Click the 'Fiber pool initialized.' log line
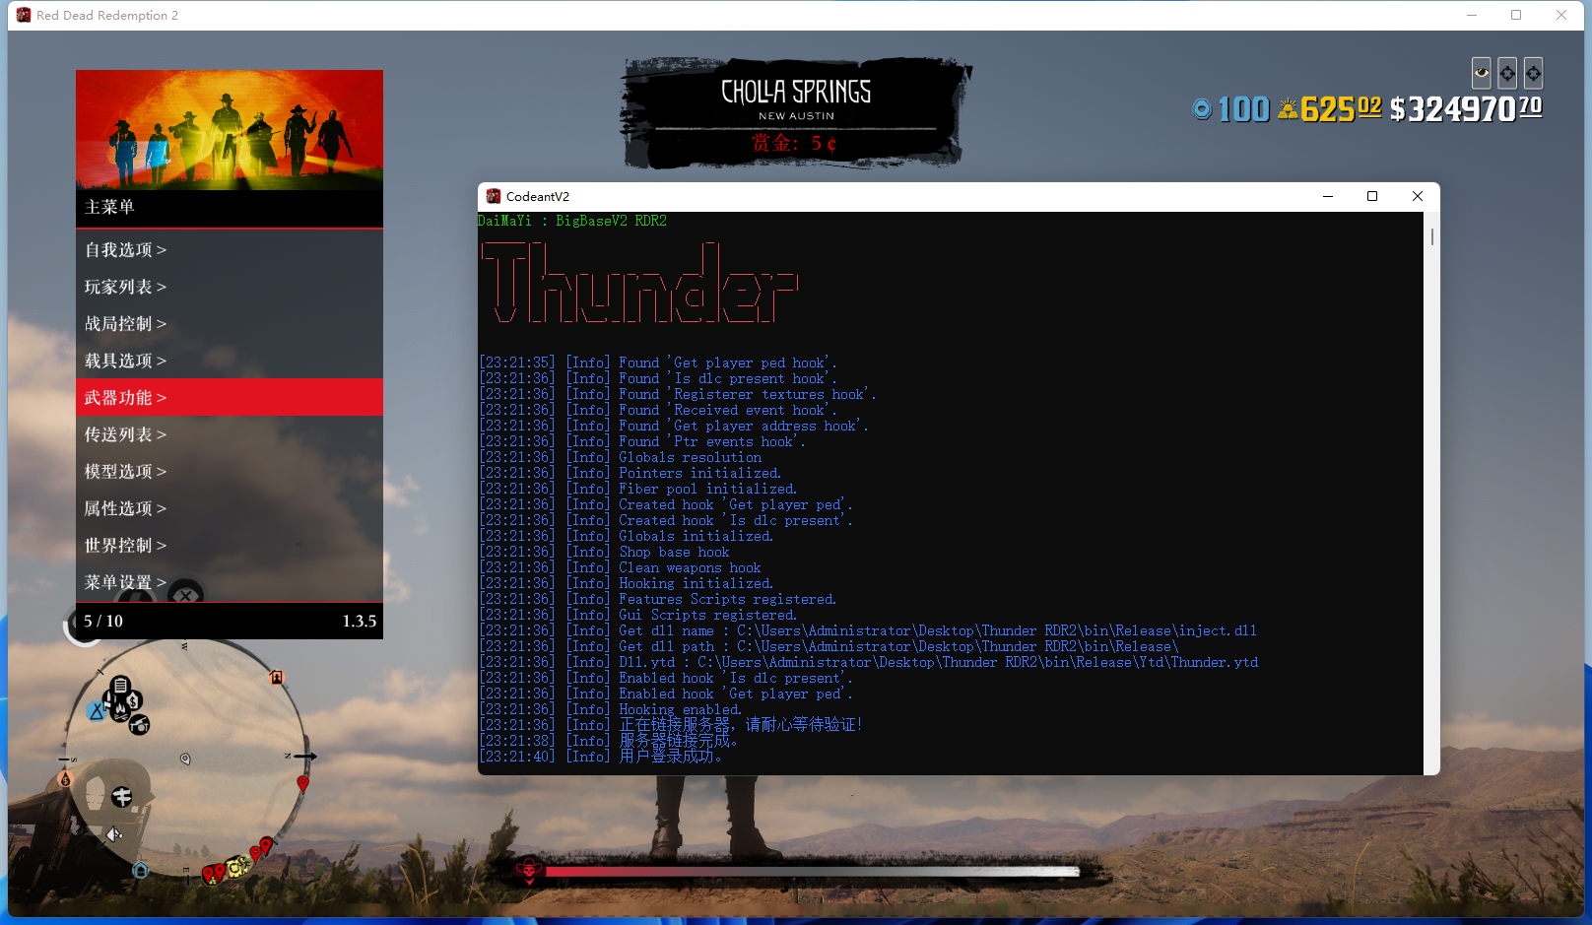 coord(637,489)
